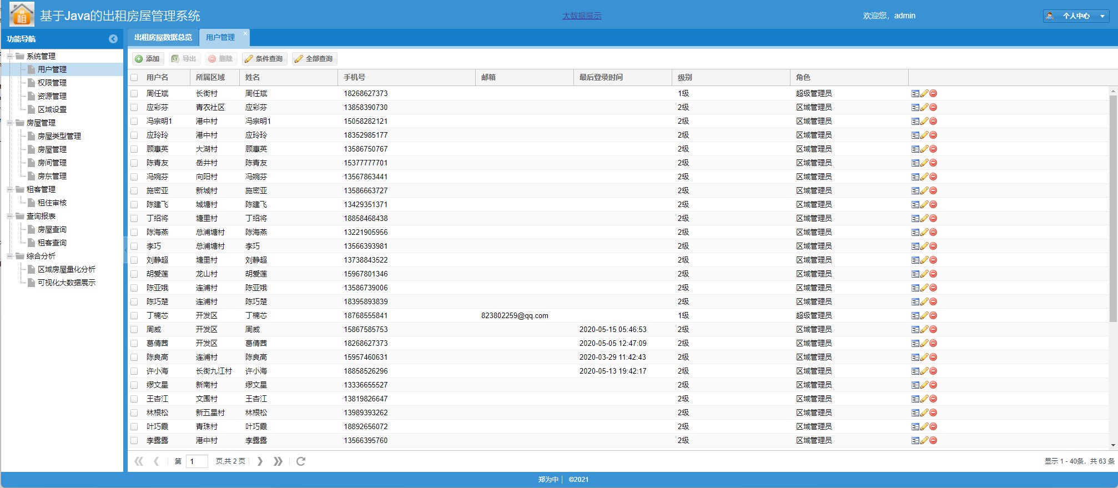The height and width of the screenshot is (488, 1118).
Task: Collapse the 综合分析 tree node
Action: [x=10, y=256]
